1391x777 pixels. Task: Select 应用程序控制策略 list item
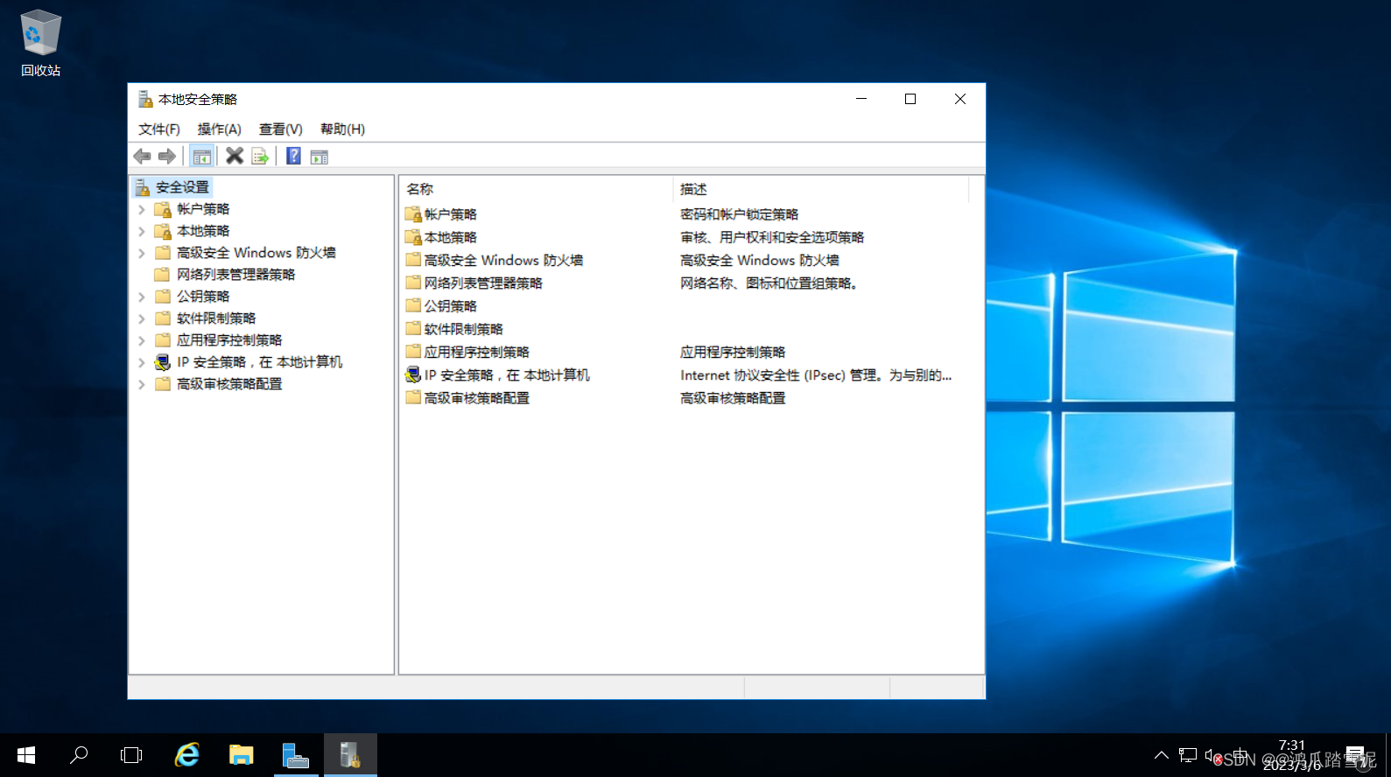coord(476,352)
